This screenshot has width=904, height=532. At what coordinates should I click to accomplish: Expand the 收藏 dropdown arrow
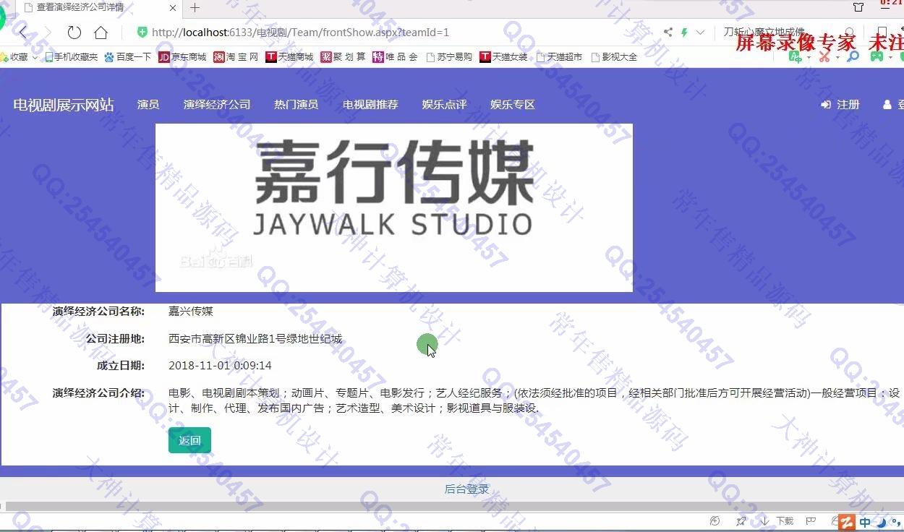[x=35, y=57]
